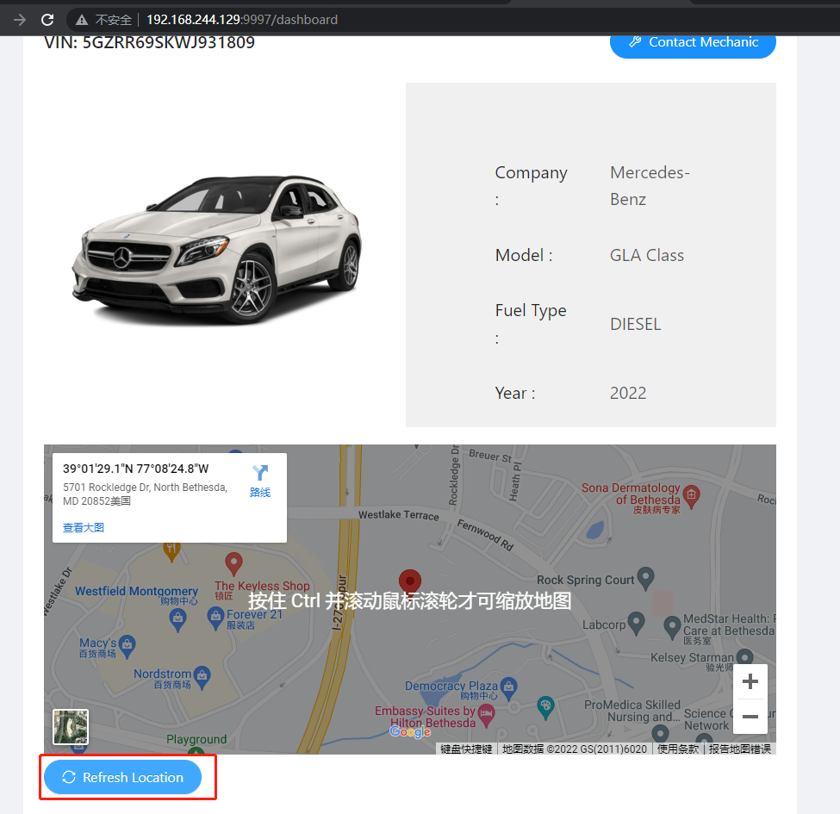Click the DIESEL fuel type value

point(635,325)
